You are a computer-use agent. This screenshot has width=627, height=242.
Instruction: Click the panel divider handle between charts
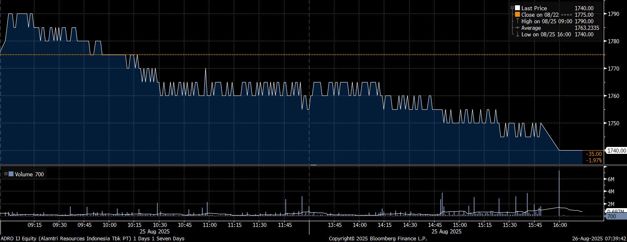click(x=313, y=165)
